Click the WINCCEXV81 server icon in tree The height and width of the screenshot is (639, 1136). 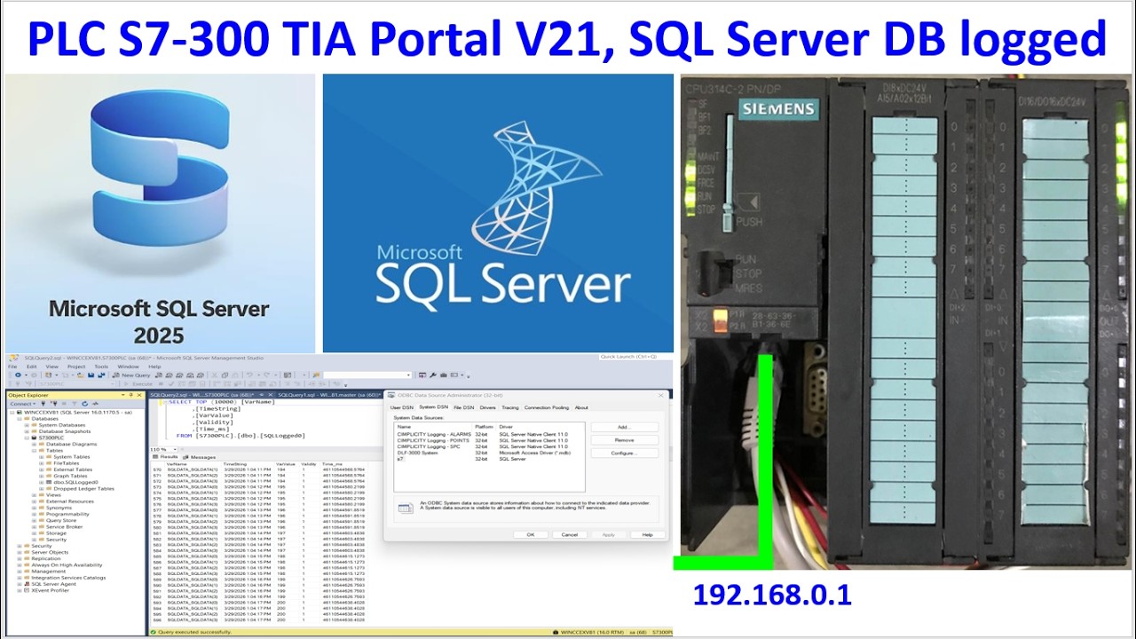(x=20, y=412)
